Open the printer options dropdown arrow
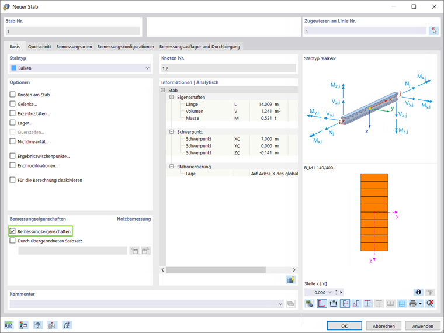 pos(421,304)
